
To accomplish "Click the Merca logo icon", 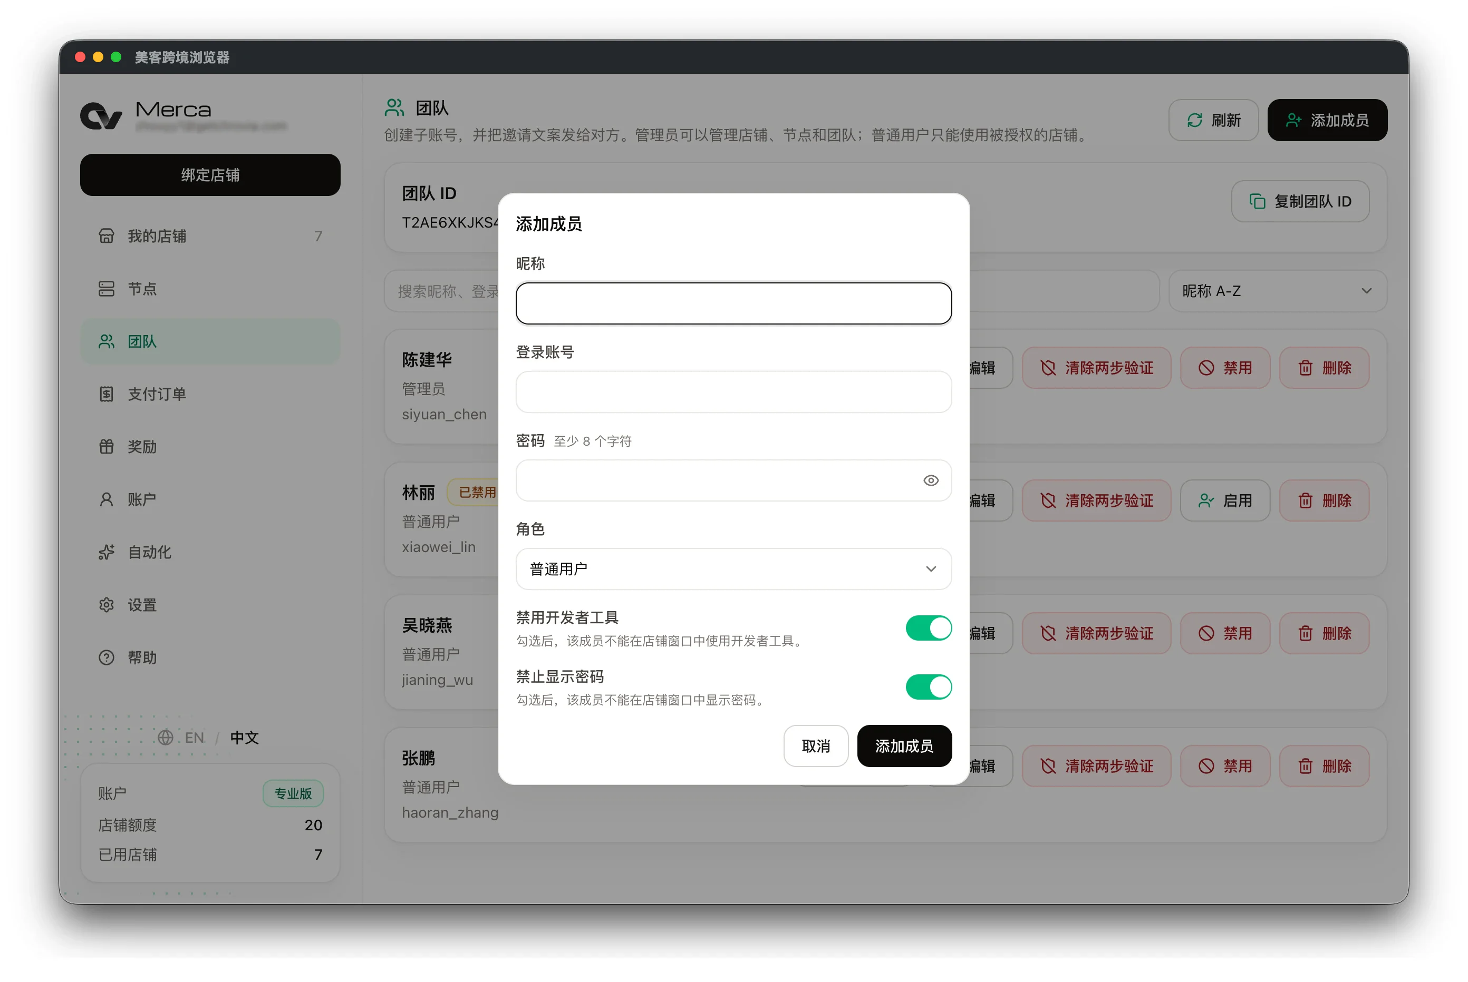I will point(101,116).
